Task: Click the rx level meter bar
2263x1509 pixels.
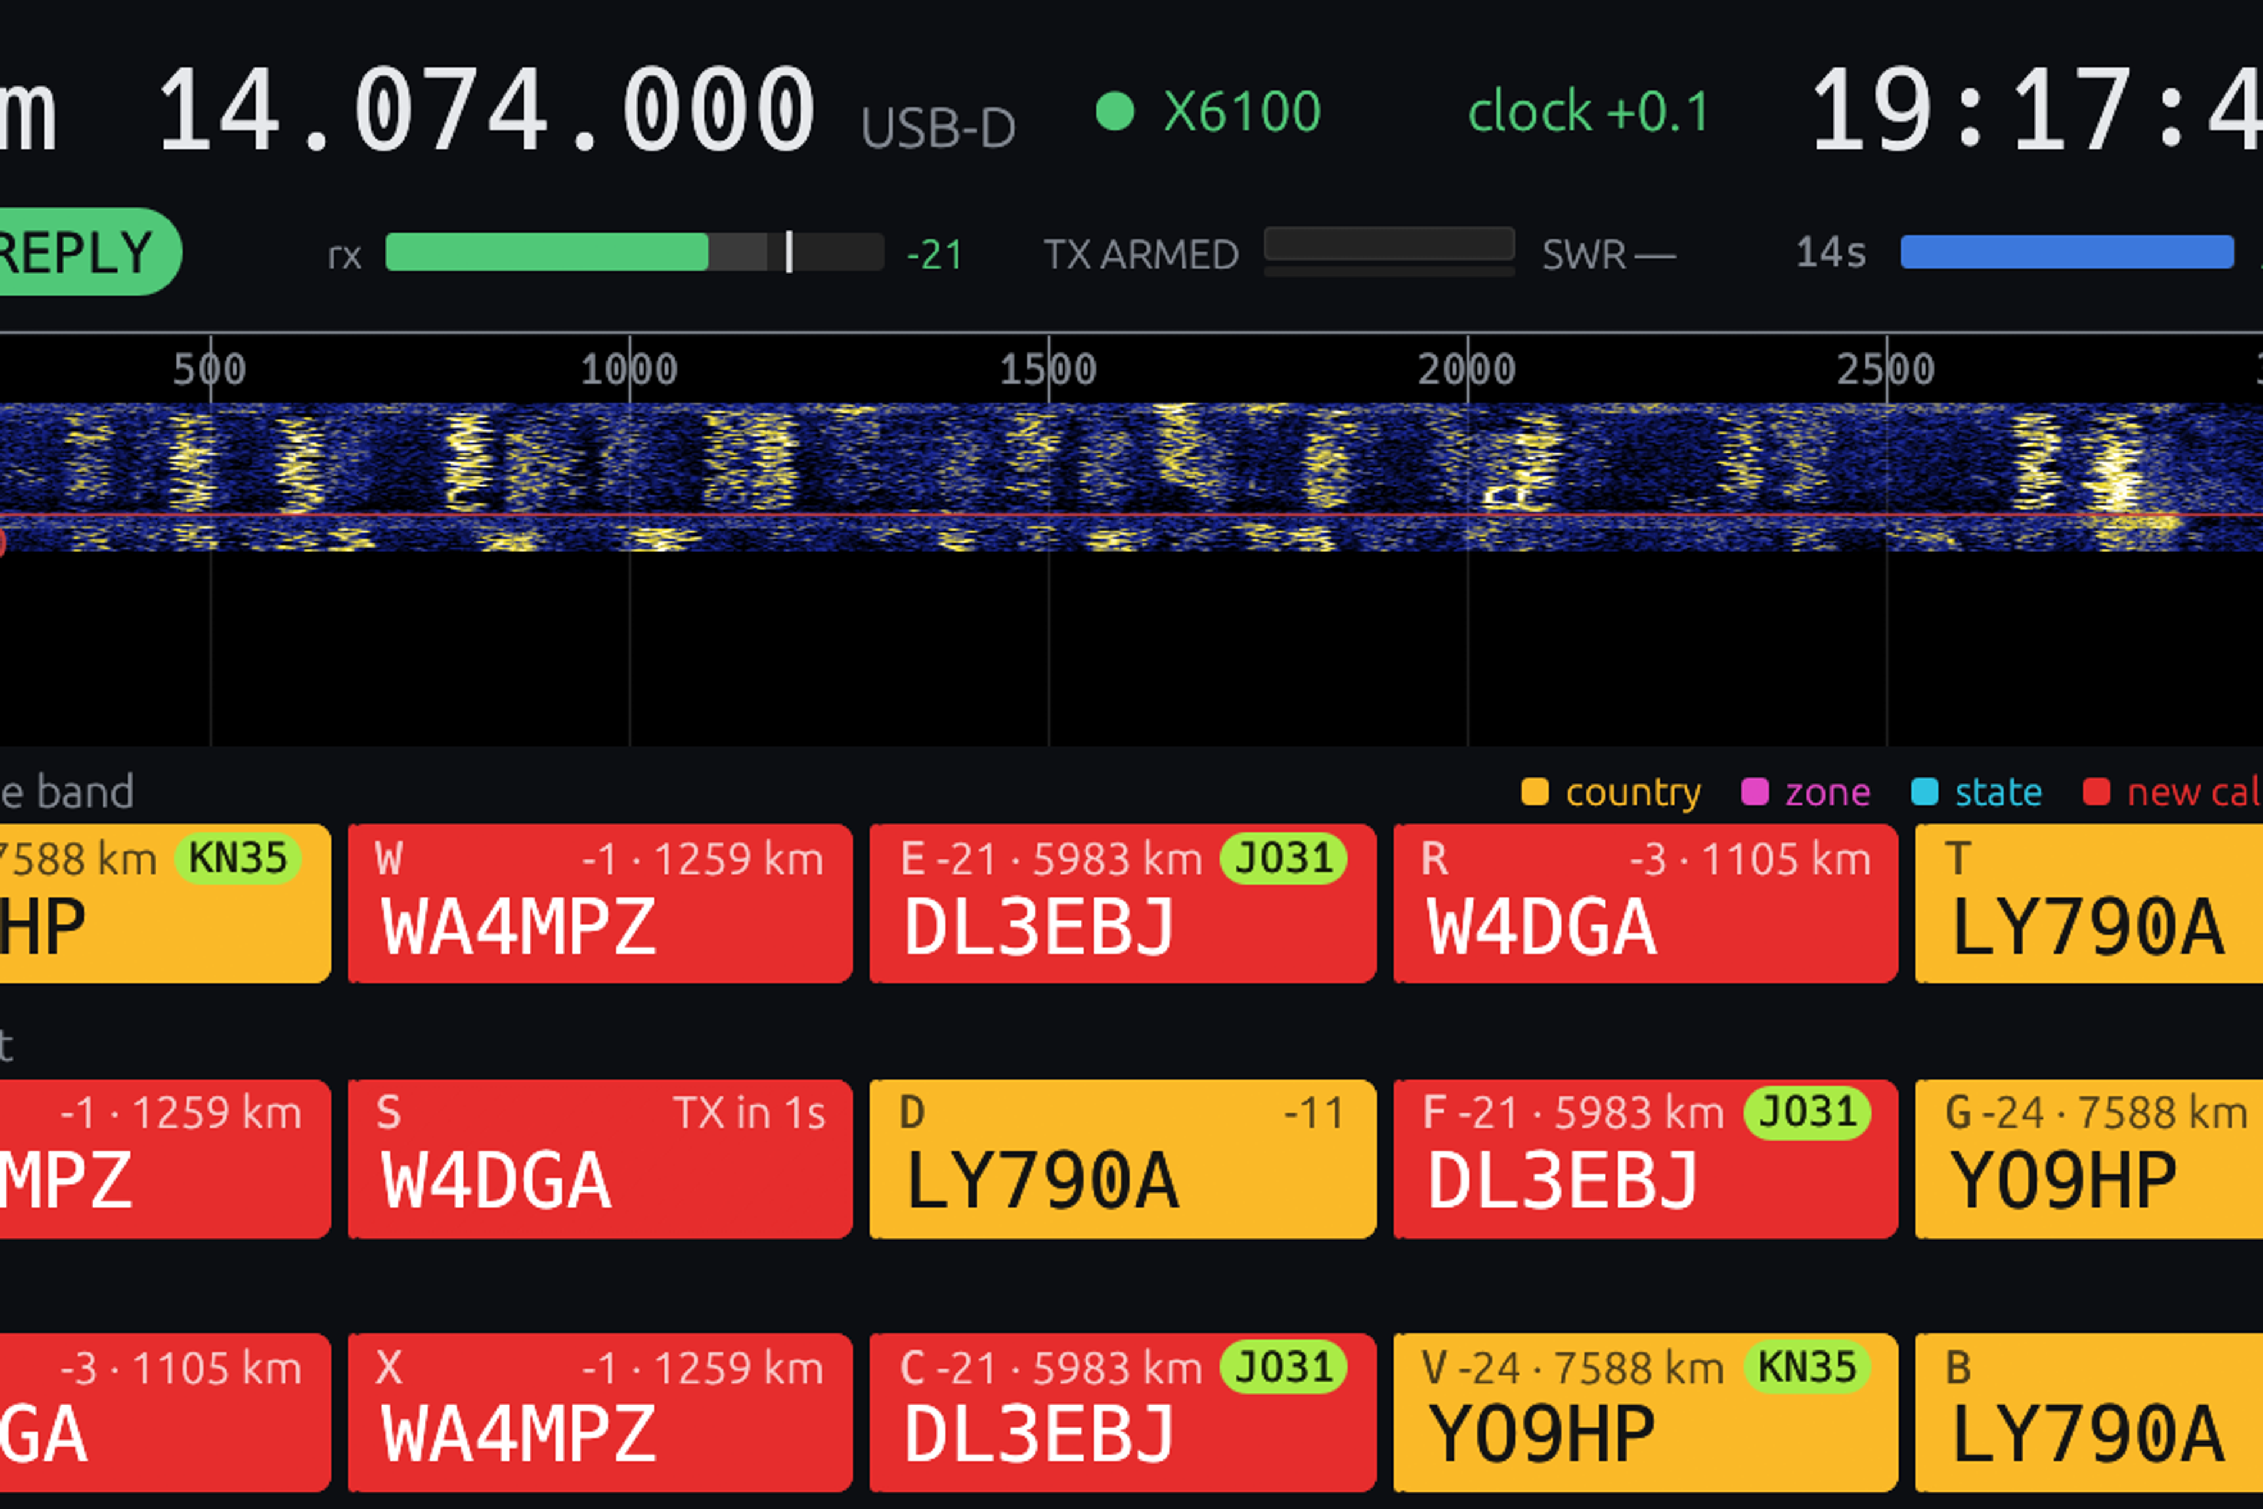Action: point(634,252)
